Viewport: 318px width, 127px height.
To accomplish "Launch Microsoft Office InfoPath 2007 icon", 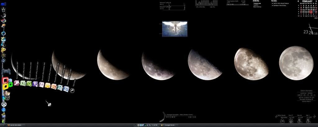I will click(35, 84).
